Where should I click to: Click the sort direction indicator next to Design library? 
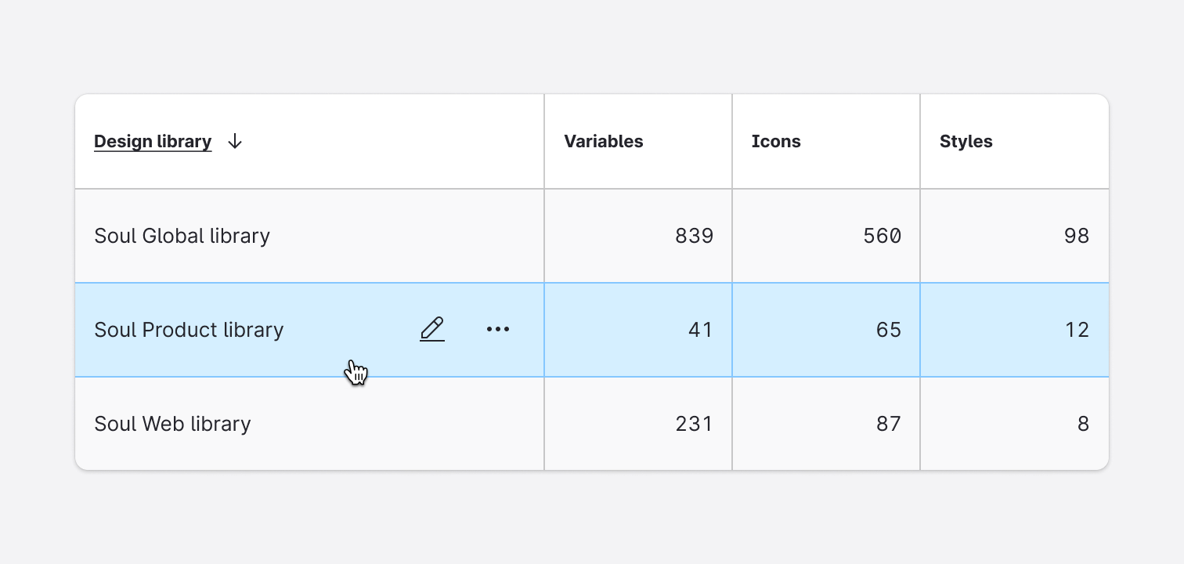(234, 142)
